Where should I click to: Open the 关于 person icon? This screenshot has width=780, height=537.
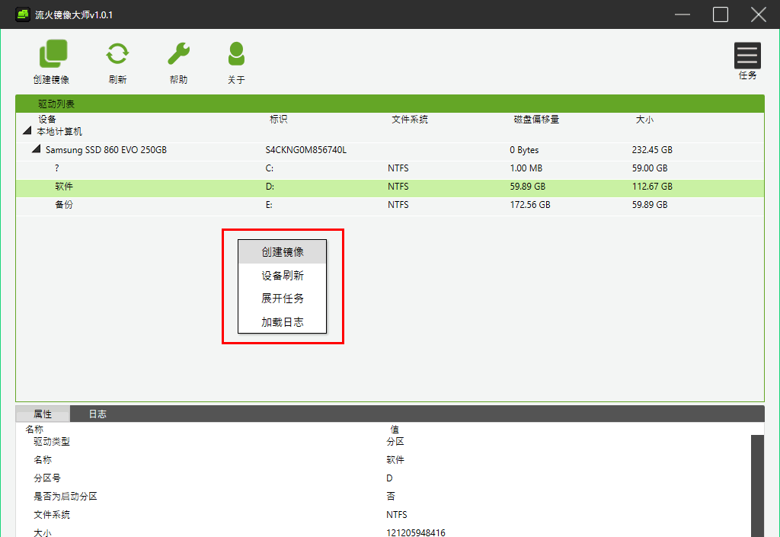coord(236,53)
